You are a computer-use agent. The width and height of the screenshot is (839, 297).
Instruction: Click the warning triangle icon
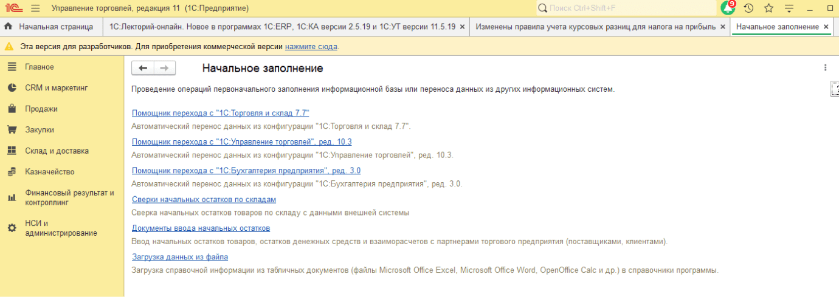point(9,46)
